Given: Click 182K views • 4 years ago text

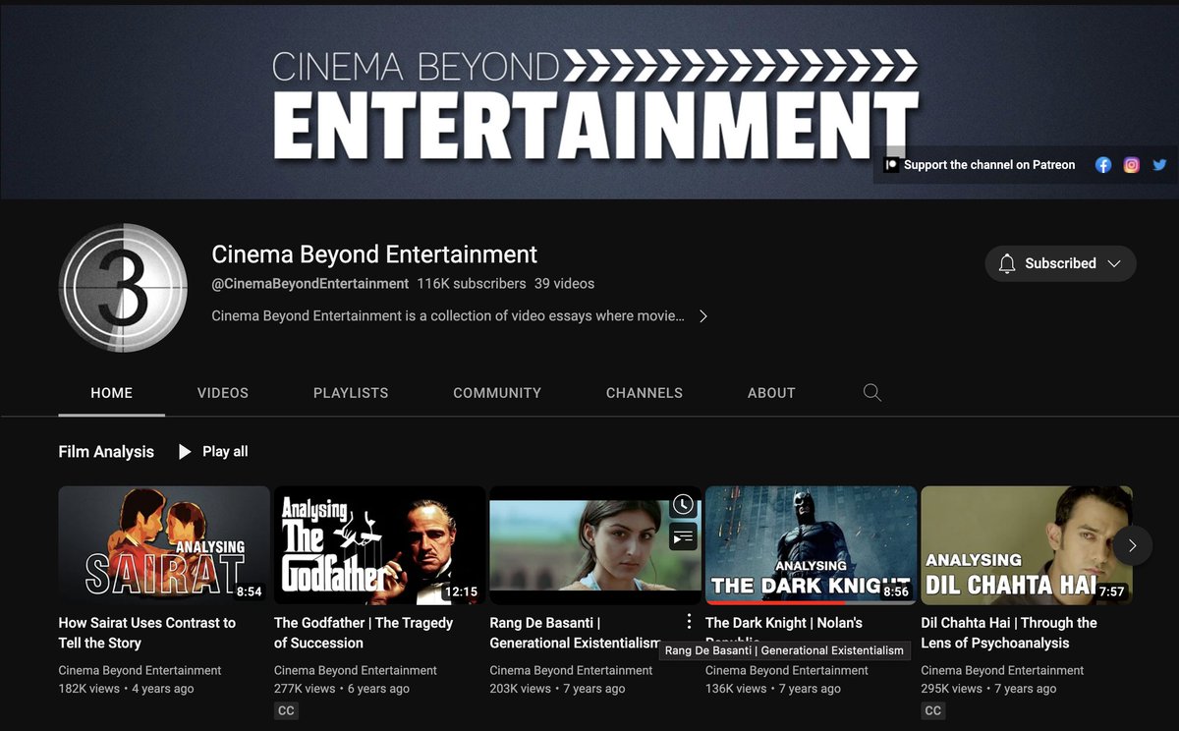Looking at the screenshot, I should click(x=126, y=689).
